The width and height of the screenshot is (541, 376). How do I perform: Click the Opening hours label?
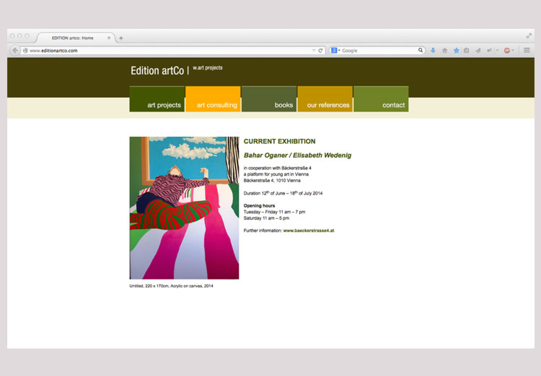click(259, 206)
